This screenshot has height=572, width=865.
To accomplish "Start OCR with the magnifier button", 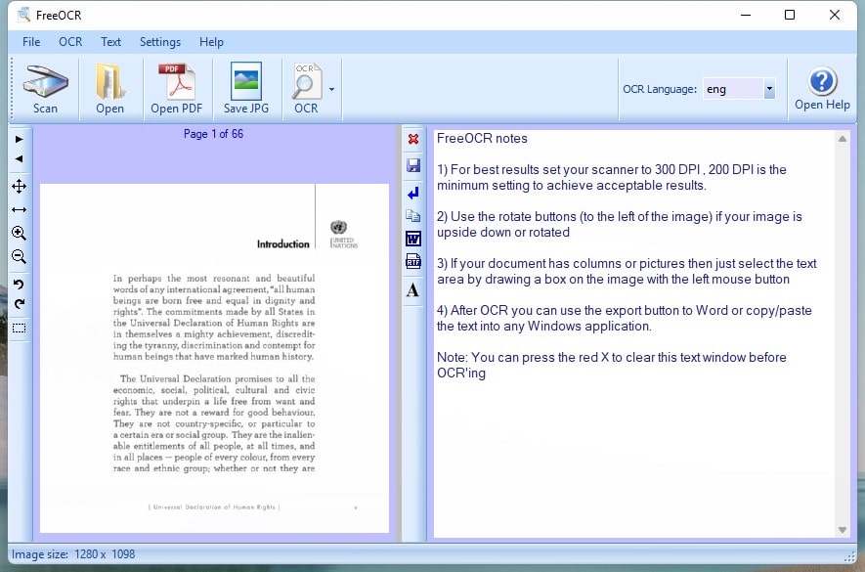I will (x=306, y=89).
